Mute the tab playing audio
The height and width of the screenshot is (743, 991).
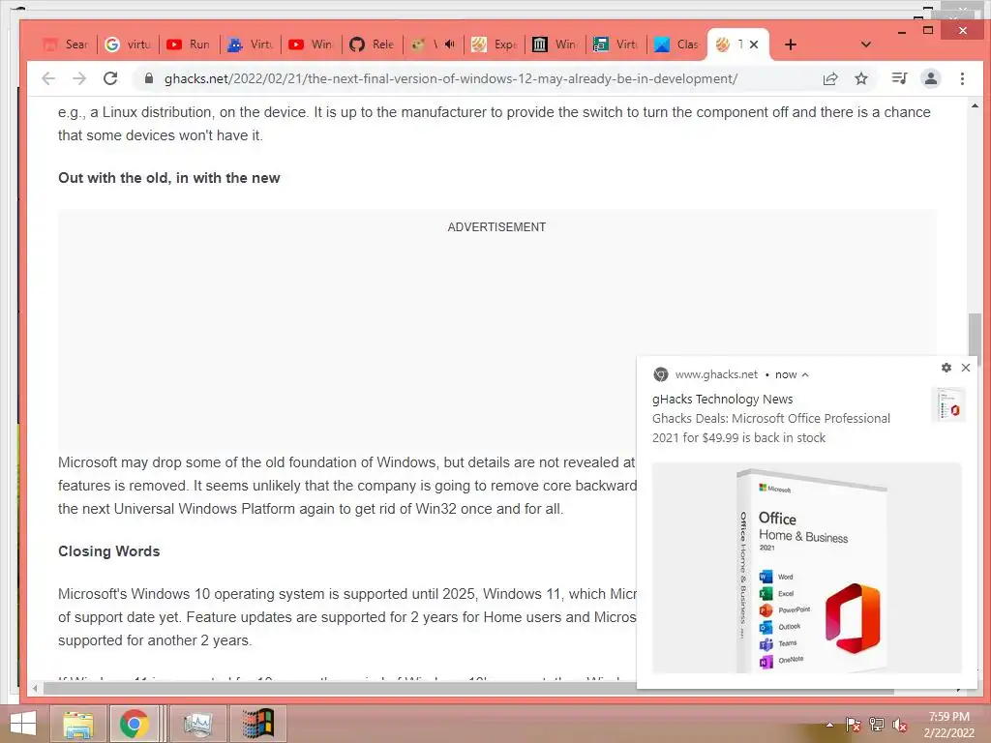[x=449, y=45]
